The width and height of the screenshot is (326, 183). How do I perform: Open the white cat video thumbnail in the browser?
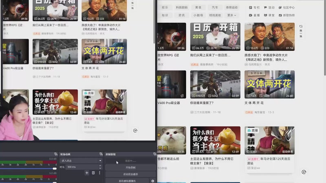pos(172,140)
